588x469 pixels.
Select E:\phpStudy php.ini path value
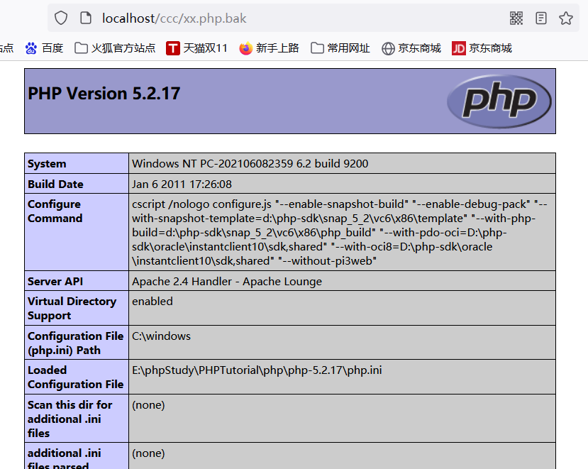257,370
